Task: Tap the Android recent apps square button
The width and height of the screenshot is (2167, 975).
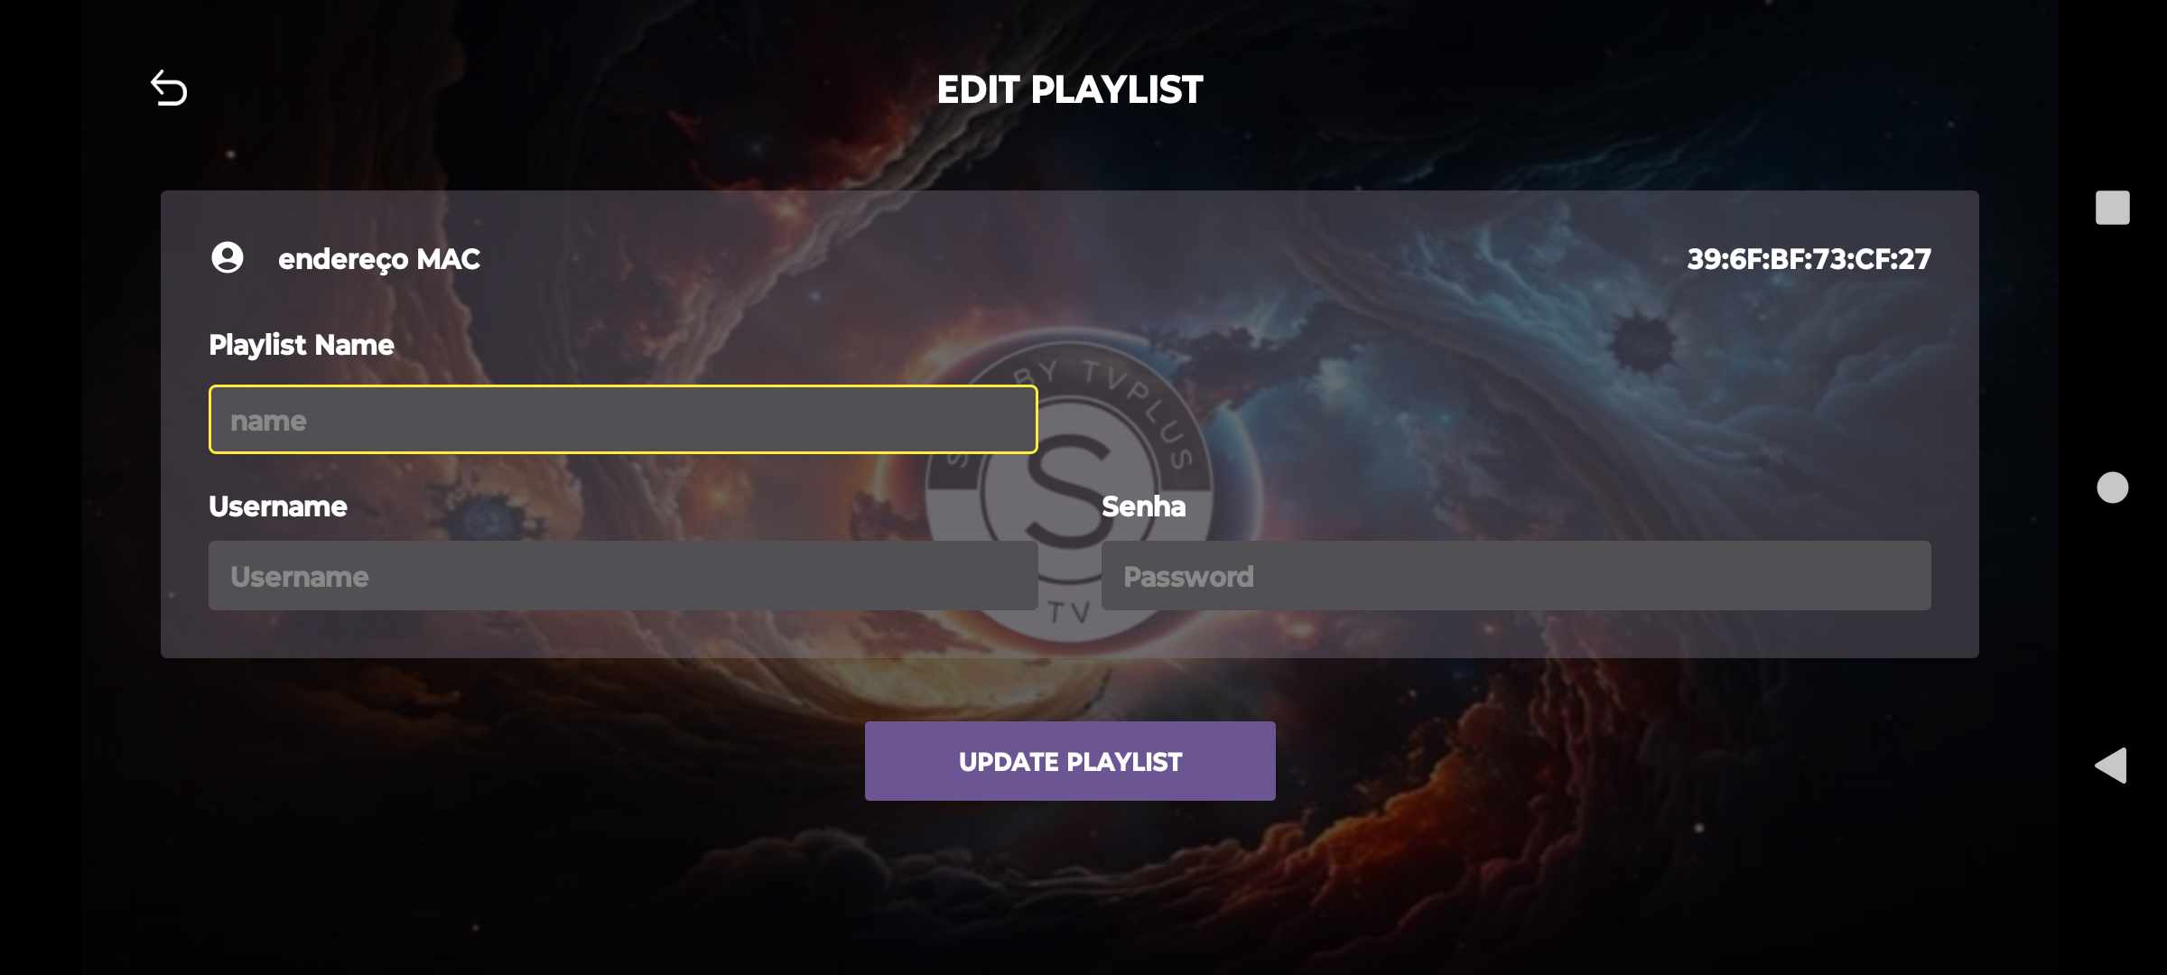Action: click(x=2112, y=208)
